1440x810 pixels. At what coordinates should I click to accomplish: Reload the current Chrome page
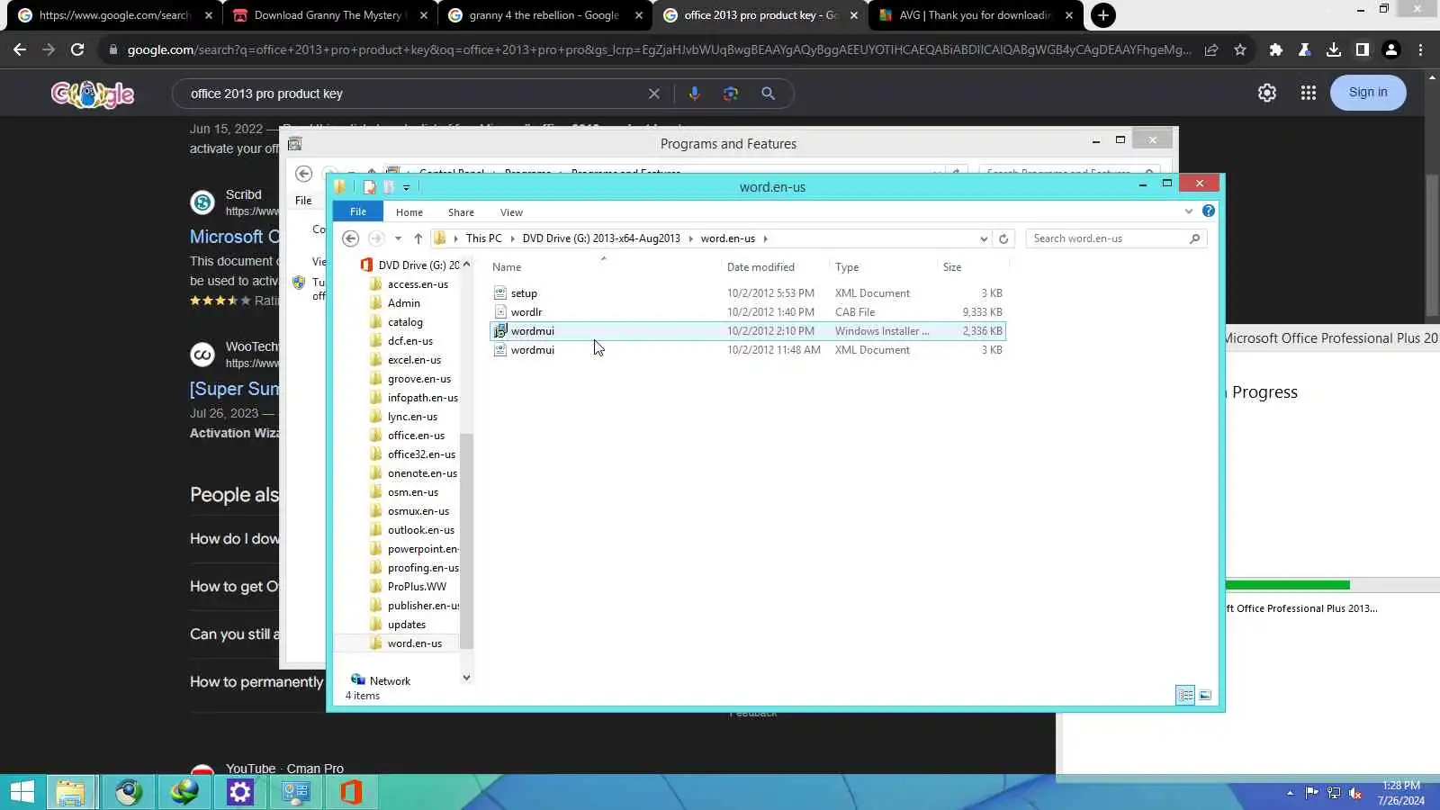pos(77,50)
